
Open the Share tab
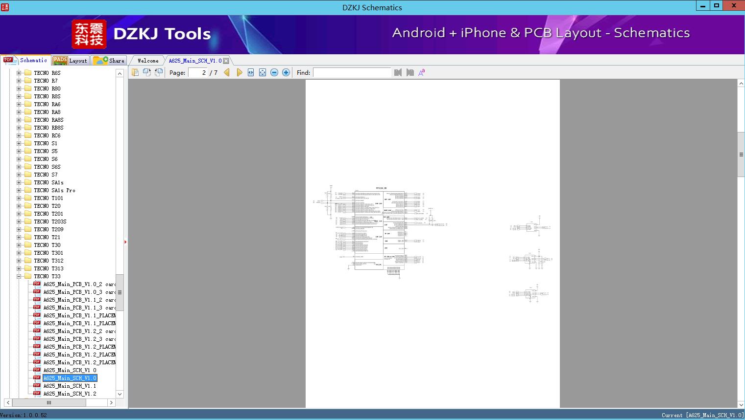109,61
